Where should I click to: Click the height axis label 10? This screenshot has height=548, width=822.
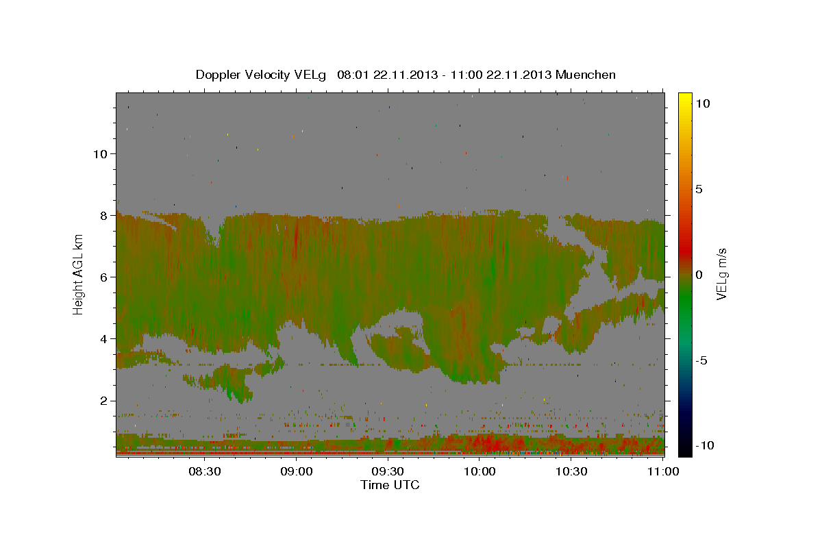pos(100,153)
